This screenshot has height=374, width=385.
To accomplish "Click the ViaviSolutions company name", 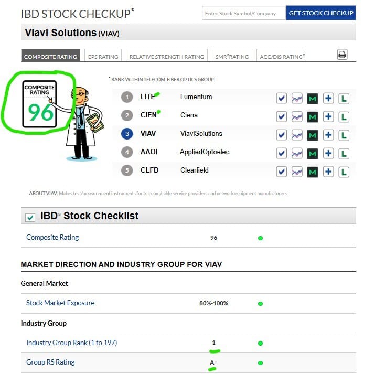I will [201, 133].
